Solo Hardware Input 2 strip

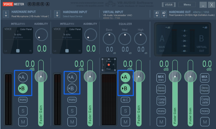72,111
